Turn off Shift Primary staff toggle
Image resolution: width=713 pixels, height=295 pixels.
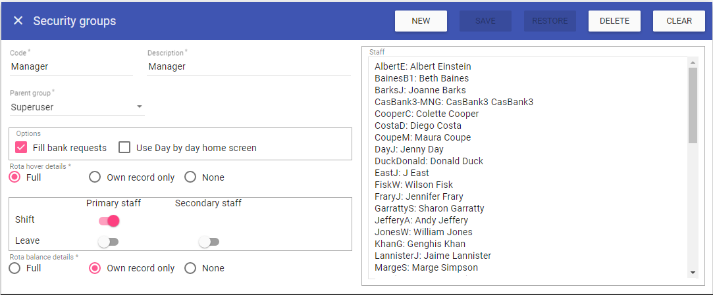(x=109, y=221)
